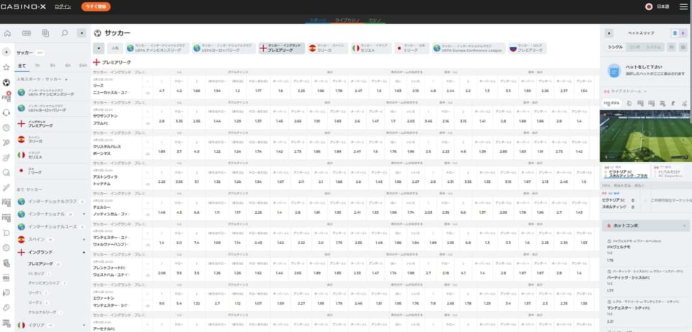Open ナショナルリーグ under イングランド
This screenshot has height=332, width=692.
click(x=42, y=312)
